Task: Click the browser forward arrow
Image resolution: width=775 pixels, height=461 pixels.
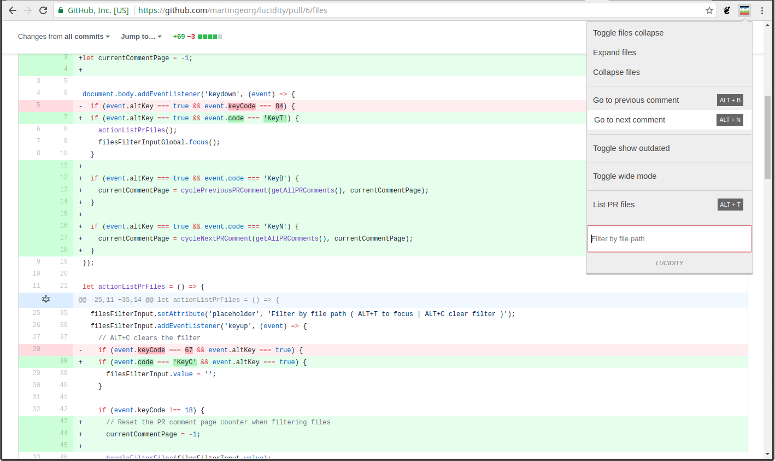Action: point(28,10)
